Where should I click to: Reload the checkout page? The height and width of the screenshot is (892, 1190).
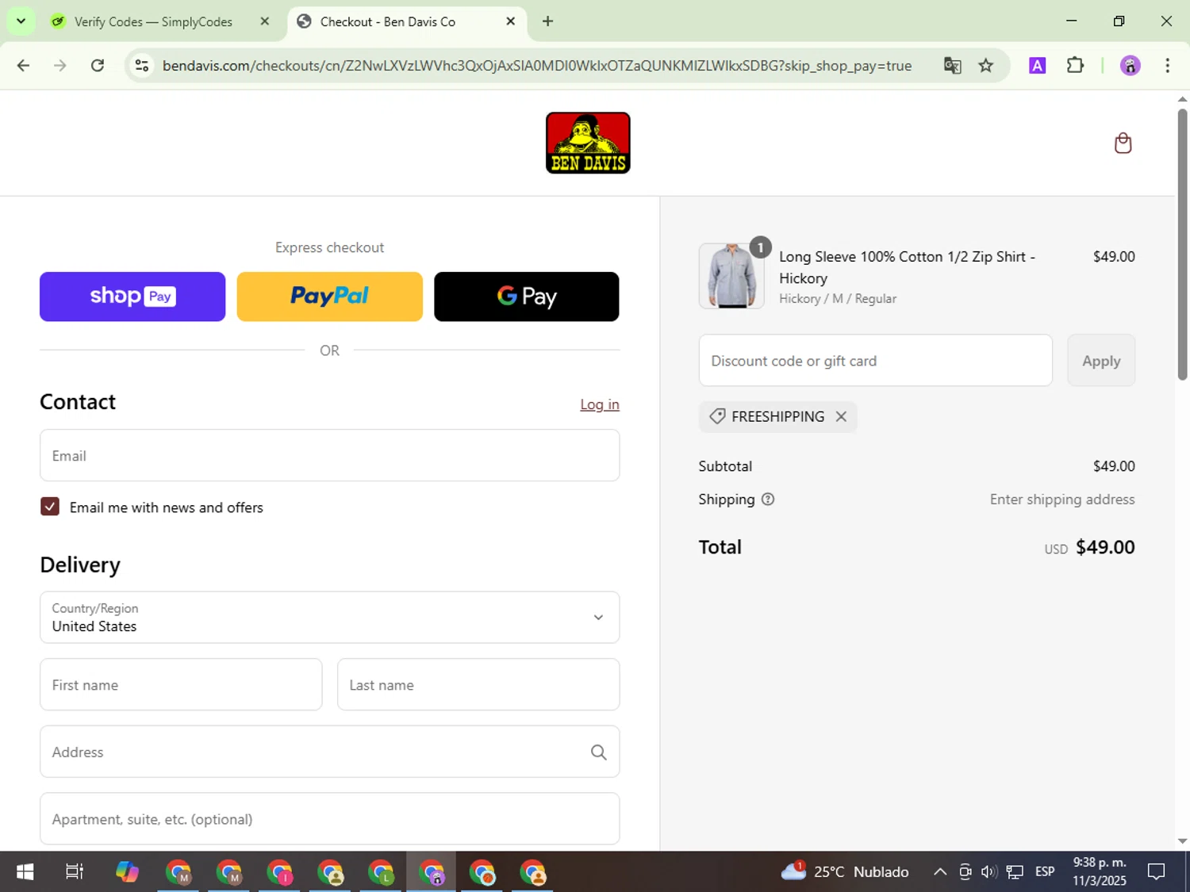pyautogui.click(x=98, y=66)
